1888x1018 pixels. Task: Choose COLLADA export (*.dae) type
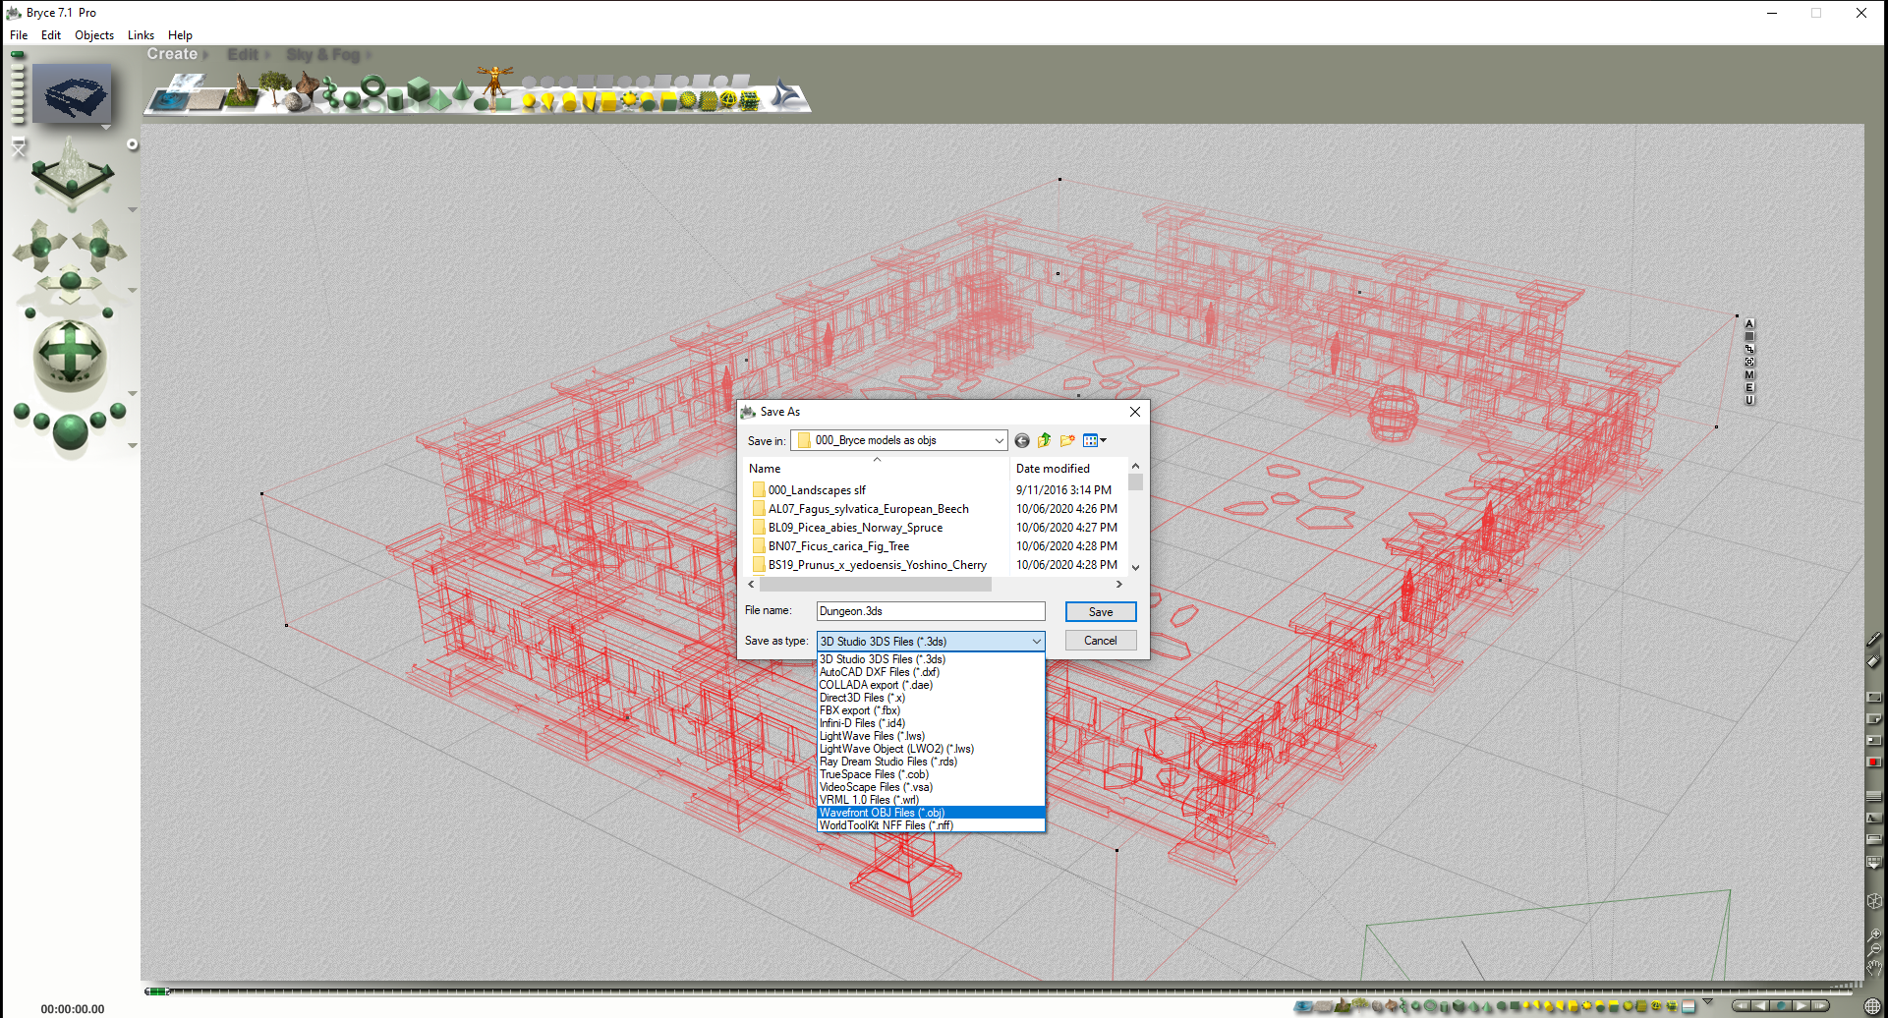pyautogui.click(x=931, y=685)
